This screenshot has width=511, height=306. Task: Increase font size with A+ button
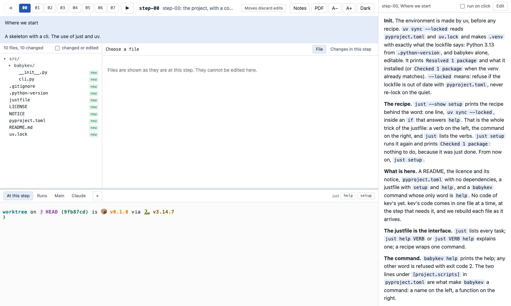(x=349, y=8)
